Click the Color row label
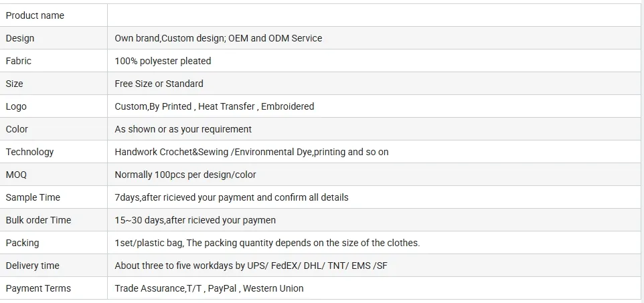The width and height of the screenshot is (644, 303). 17,129
